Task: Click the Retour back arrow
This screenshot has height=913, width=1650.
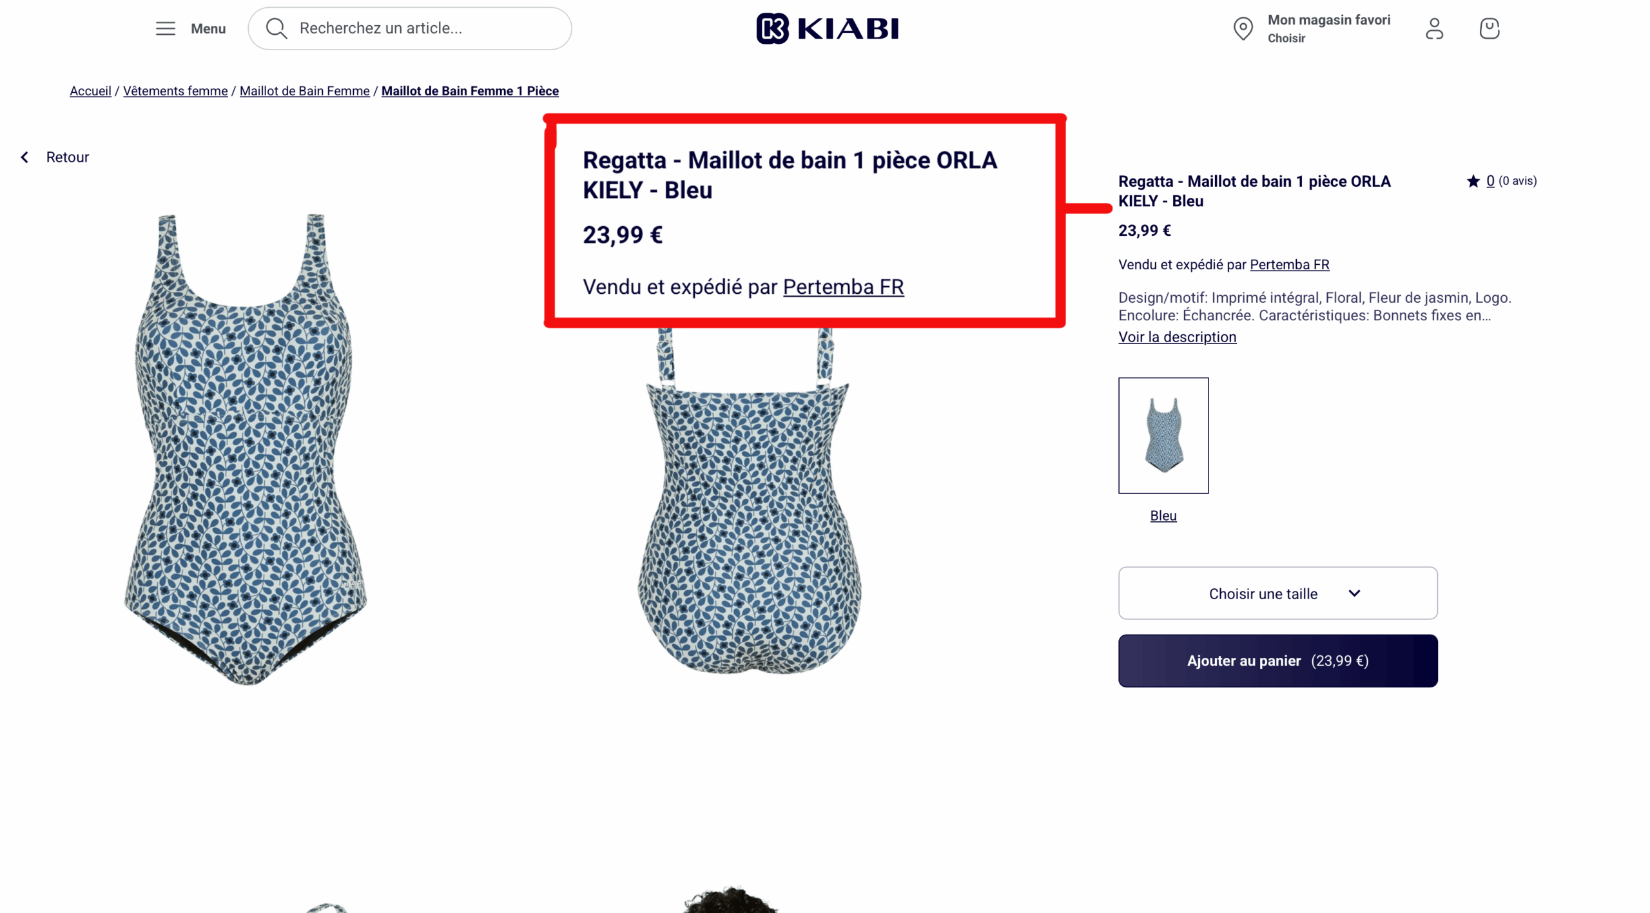Action: click(24, 157)
